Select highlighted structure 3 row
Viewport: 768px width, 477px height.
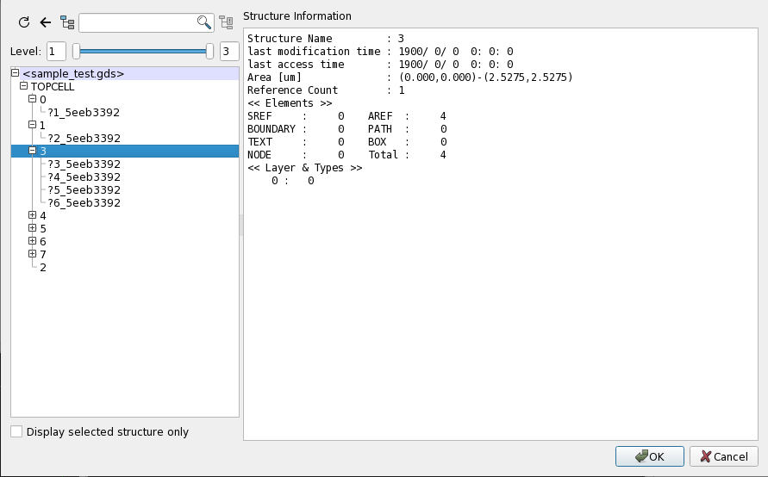(x=125, y=152)
